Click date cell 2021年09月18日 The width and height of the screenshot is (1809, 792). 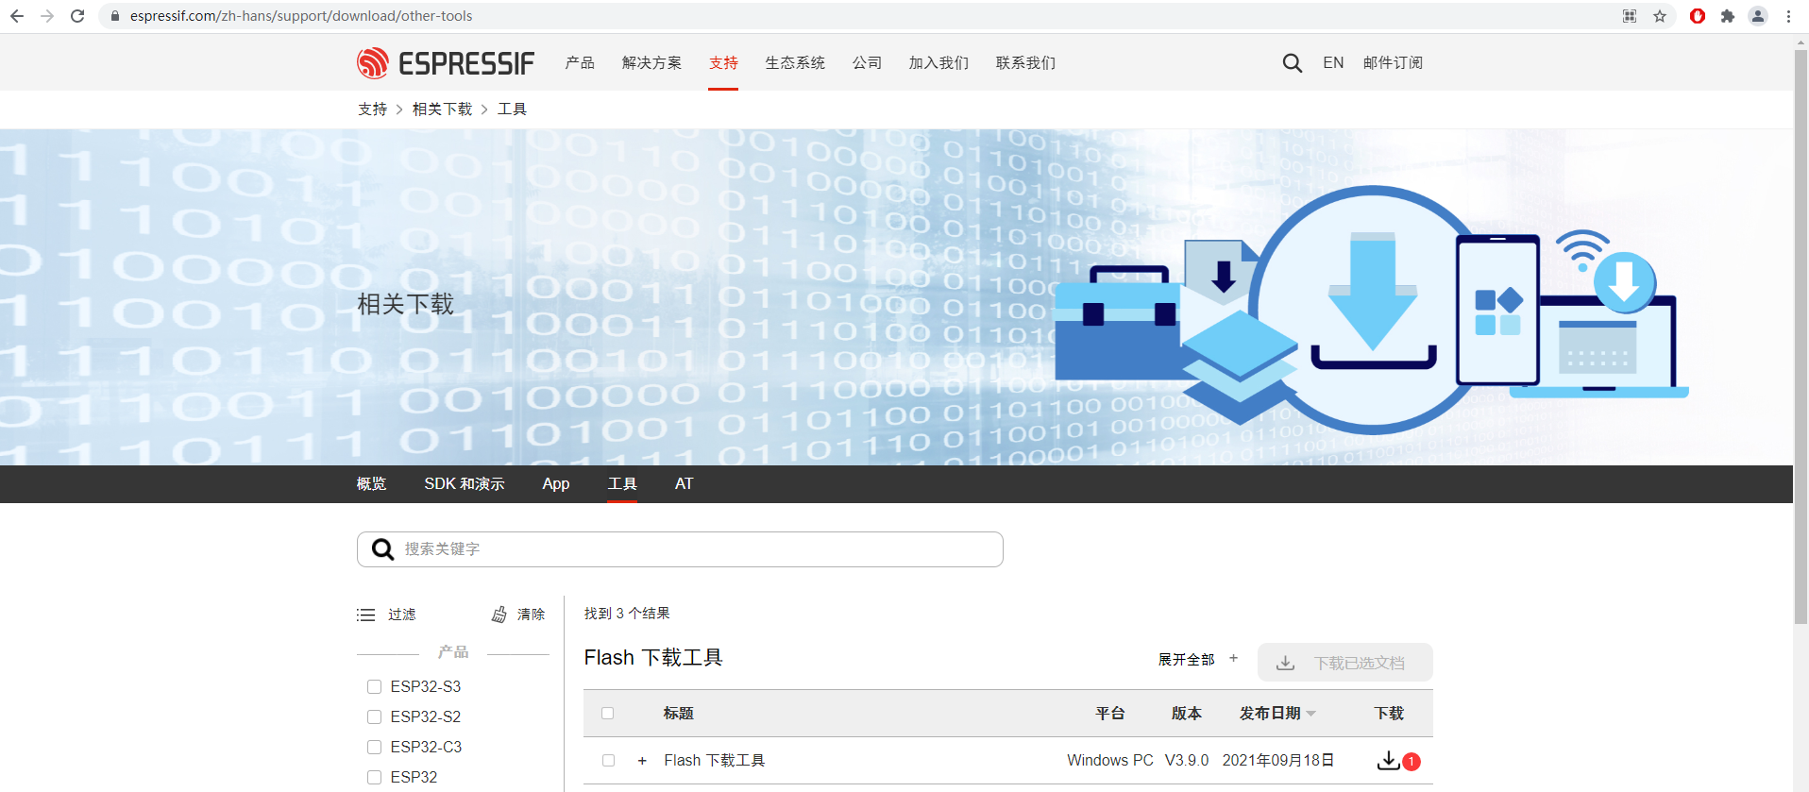point(1278,761)
